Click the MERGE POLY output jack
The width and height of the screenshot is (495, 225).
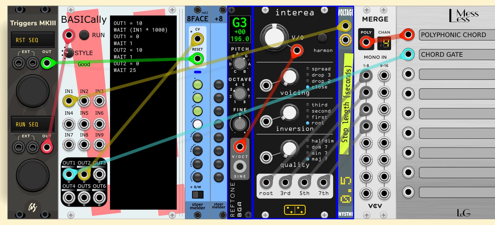click(366, 42)
